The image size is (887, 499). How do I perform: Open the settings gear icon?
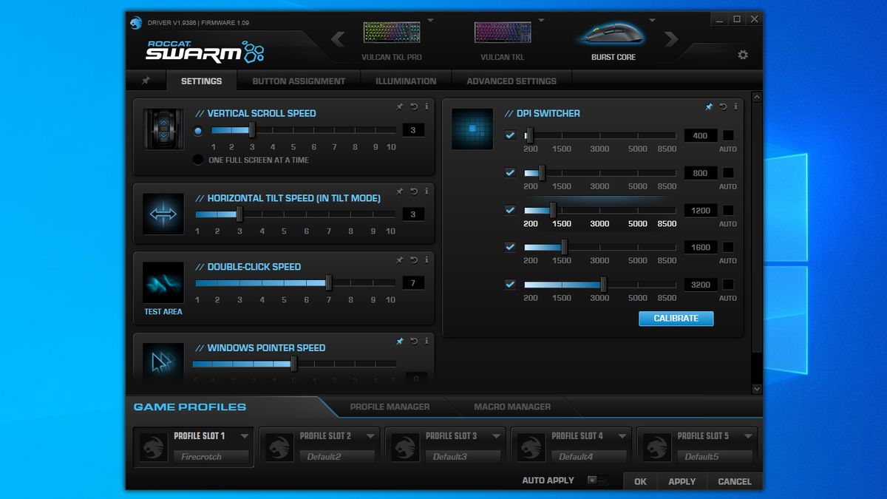743,55
